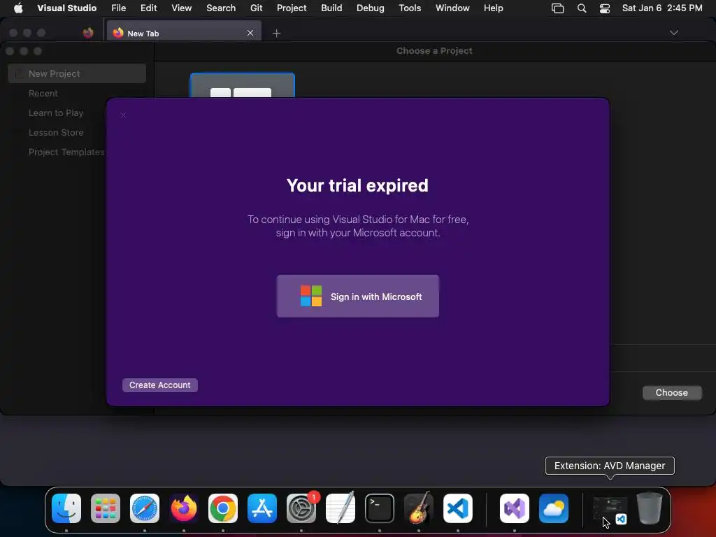Launch Google Chrome from the dock

pyautogui.click(x=223, y=508)
